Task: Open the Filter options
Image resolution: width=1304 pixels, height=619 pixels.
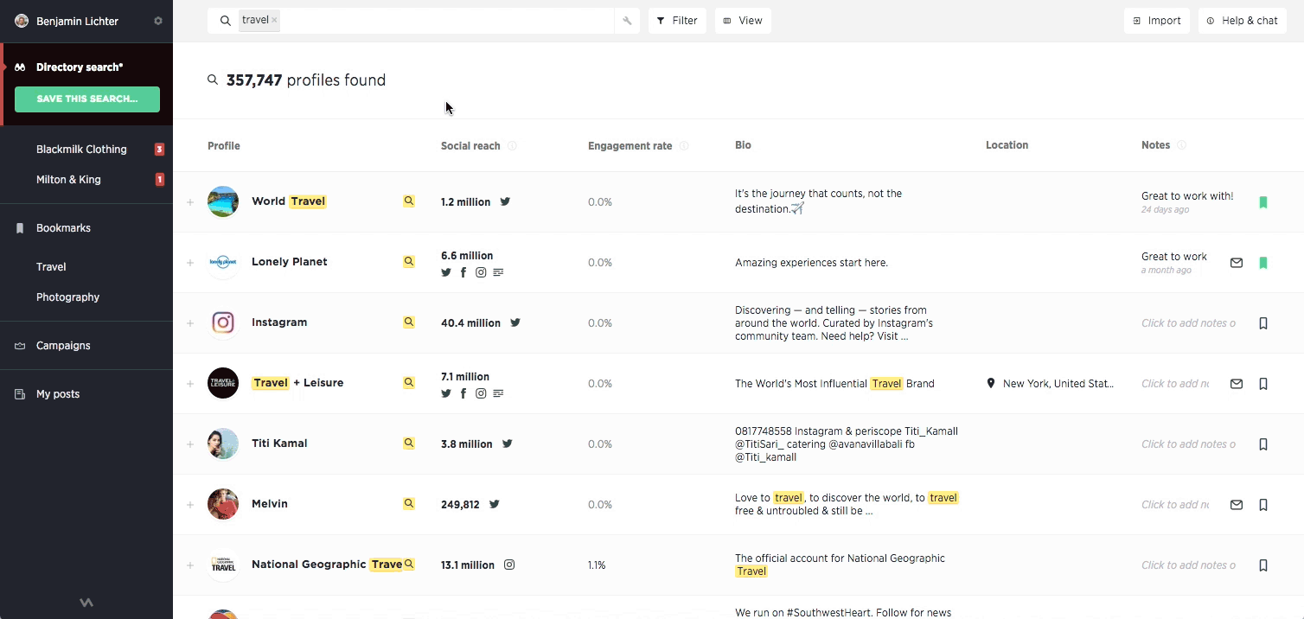Action: (x=677, y=21)
